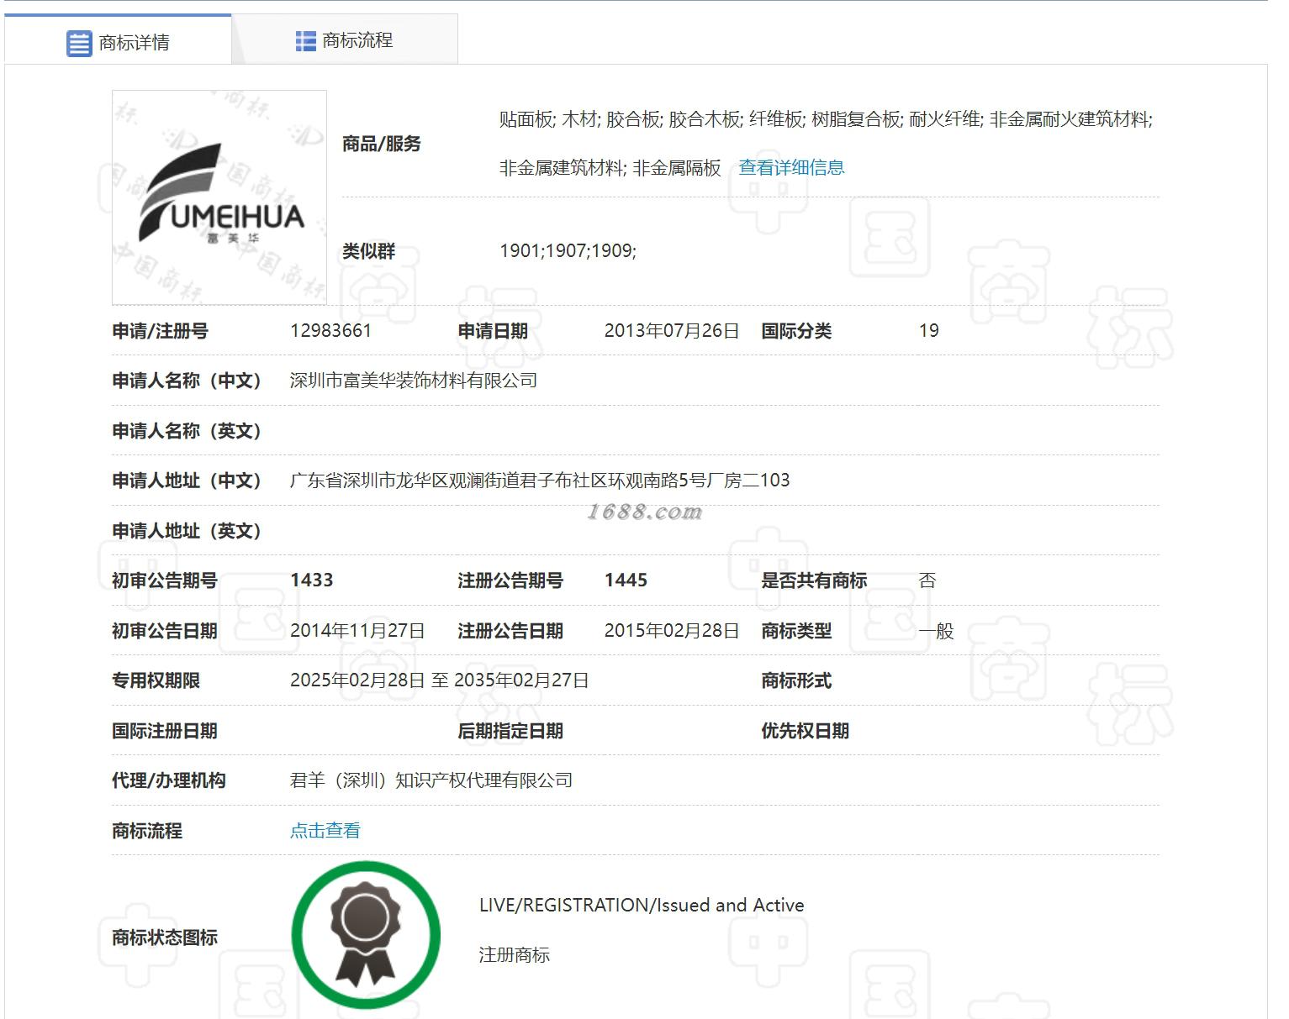Click the 申请人名称（中文） label
This screenshot has width=1289, height=1019.
pyautogui.click(x=188, y=381)
